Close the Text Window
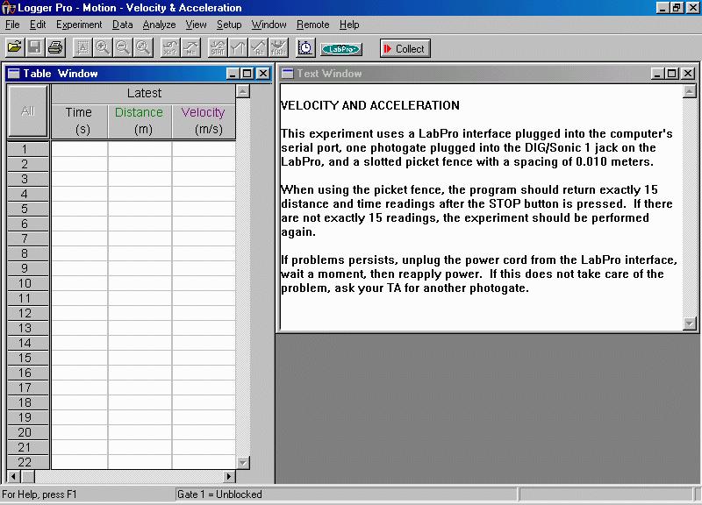Viewport: 702px width, 505px height. pyautogui.click(x=688, y=74)
